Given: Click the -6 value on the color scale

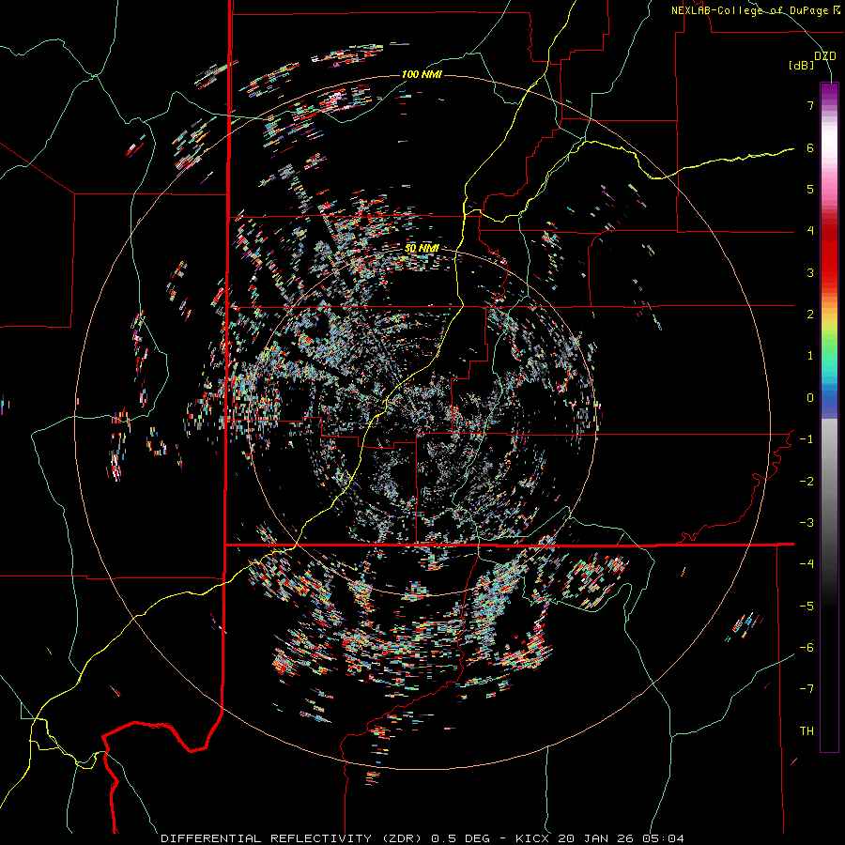Looking at the screenshot, I should pyautogui.click(x=807, y=647).
